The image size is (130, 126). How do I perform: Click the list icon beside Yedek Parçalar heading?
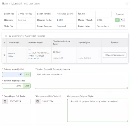[6, 36]
